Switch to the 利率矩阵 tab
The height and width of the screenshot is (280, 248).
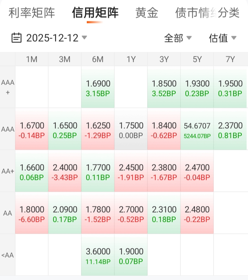coord(32,13)
